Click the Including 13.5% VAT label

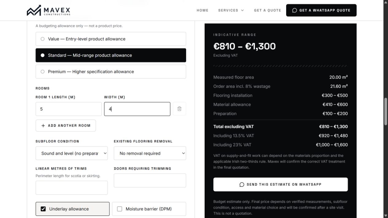click(234, 136)
